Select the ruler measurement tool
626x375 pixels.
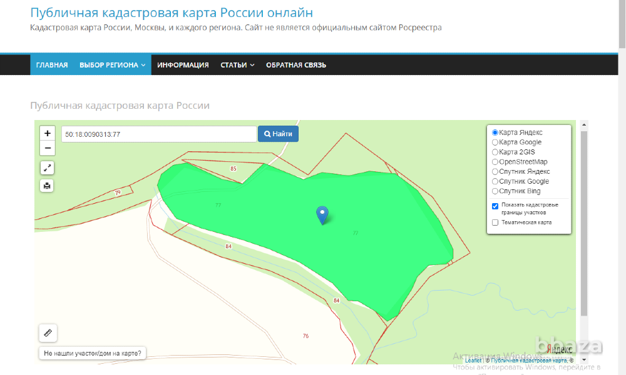(x=48, y=332)
